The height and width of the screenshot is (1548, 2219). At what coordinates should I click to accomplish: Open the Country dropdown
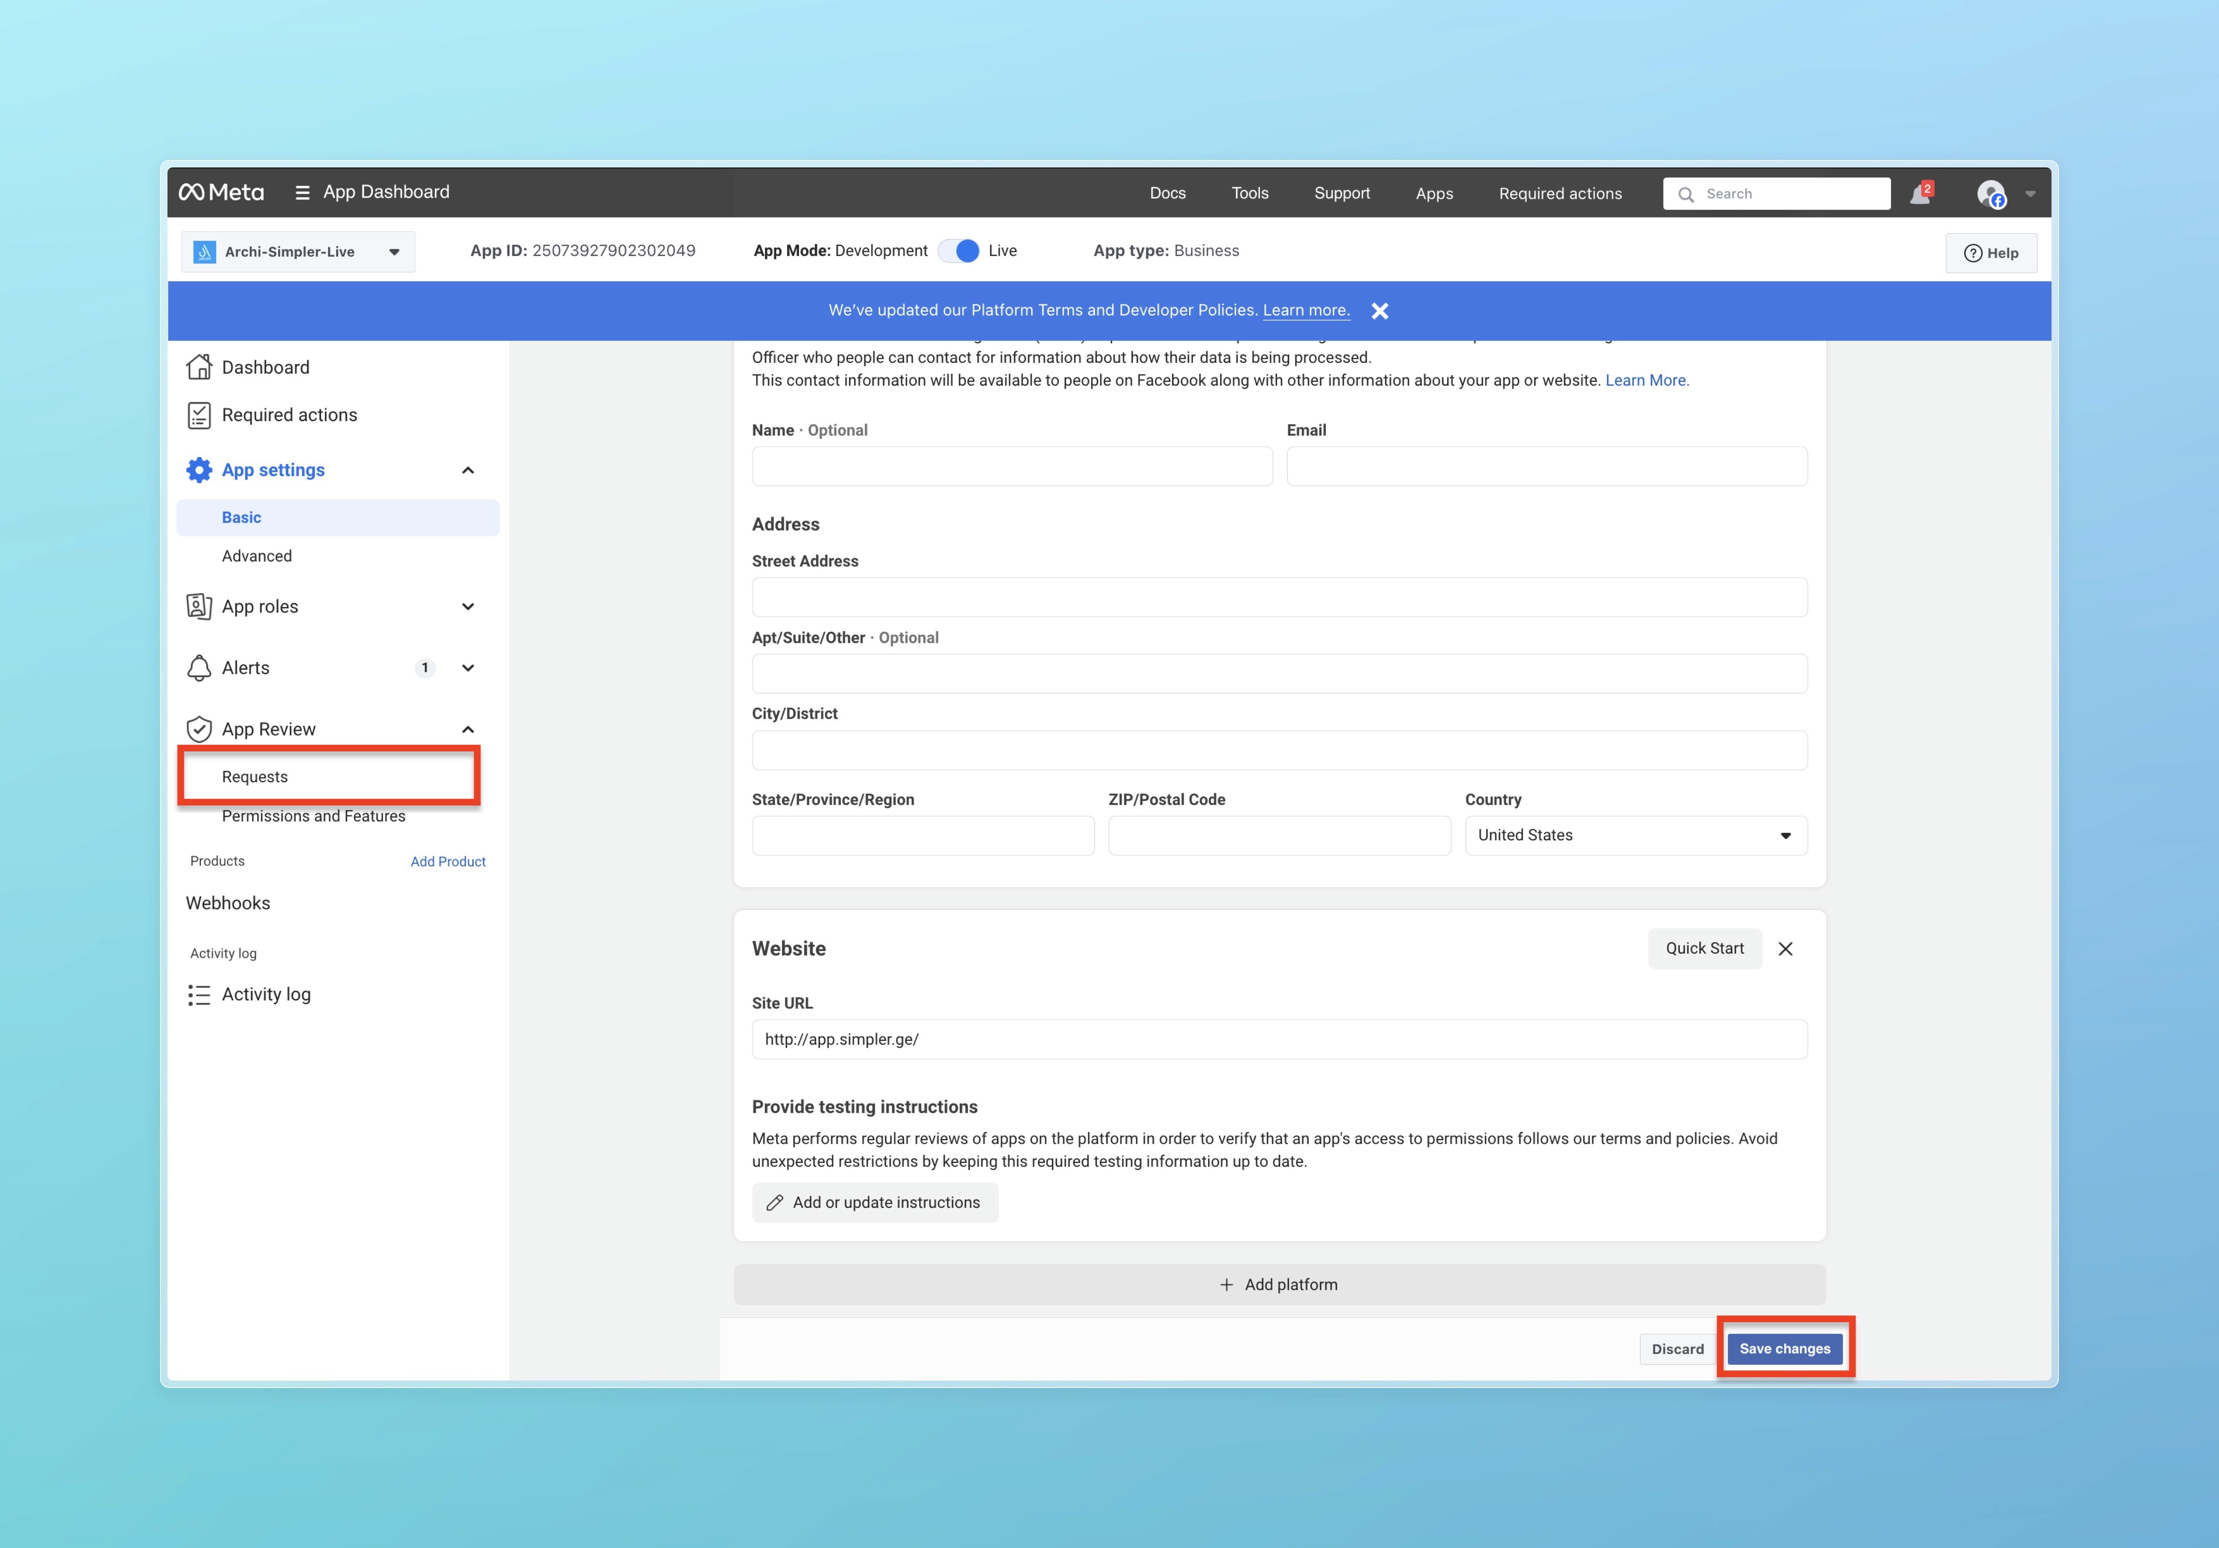[1635, 835]
